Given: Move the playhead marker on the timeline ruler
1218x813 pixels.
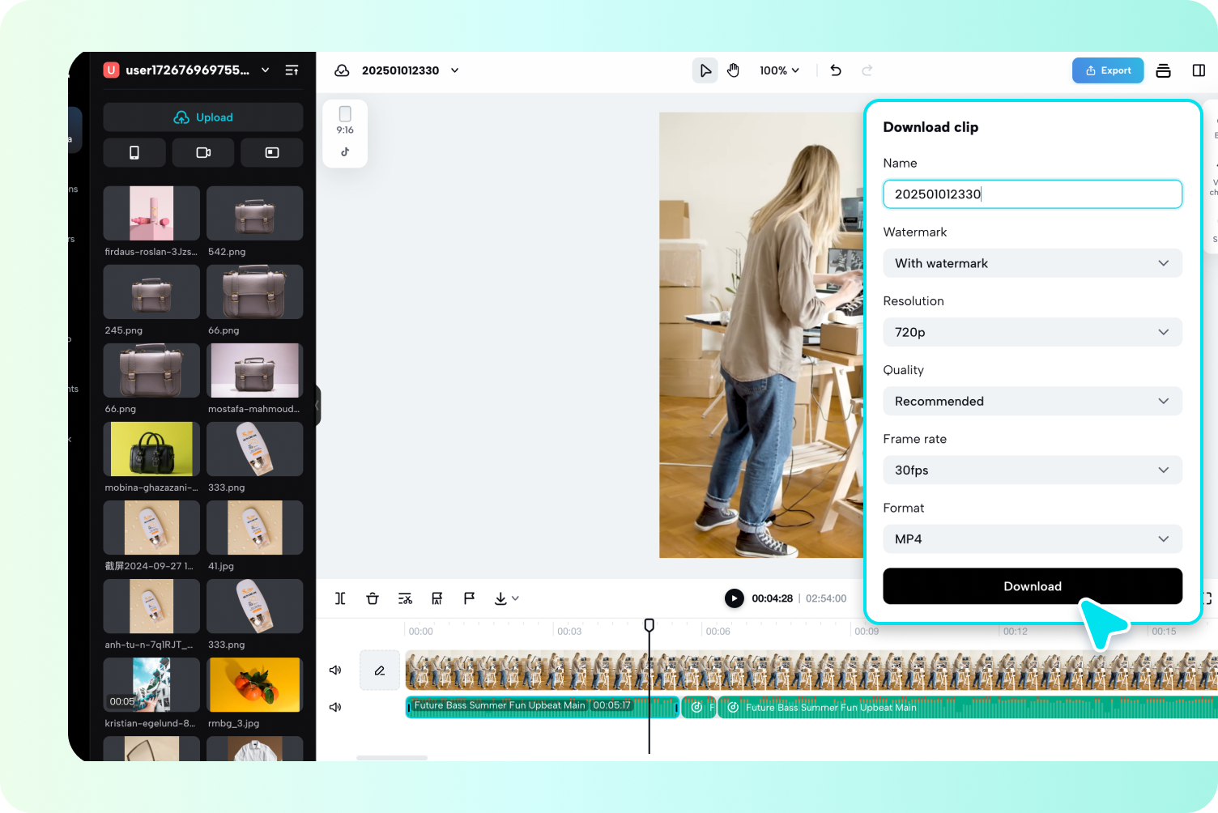Looking at the screenshot, I should [649, 625].
